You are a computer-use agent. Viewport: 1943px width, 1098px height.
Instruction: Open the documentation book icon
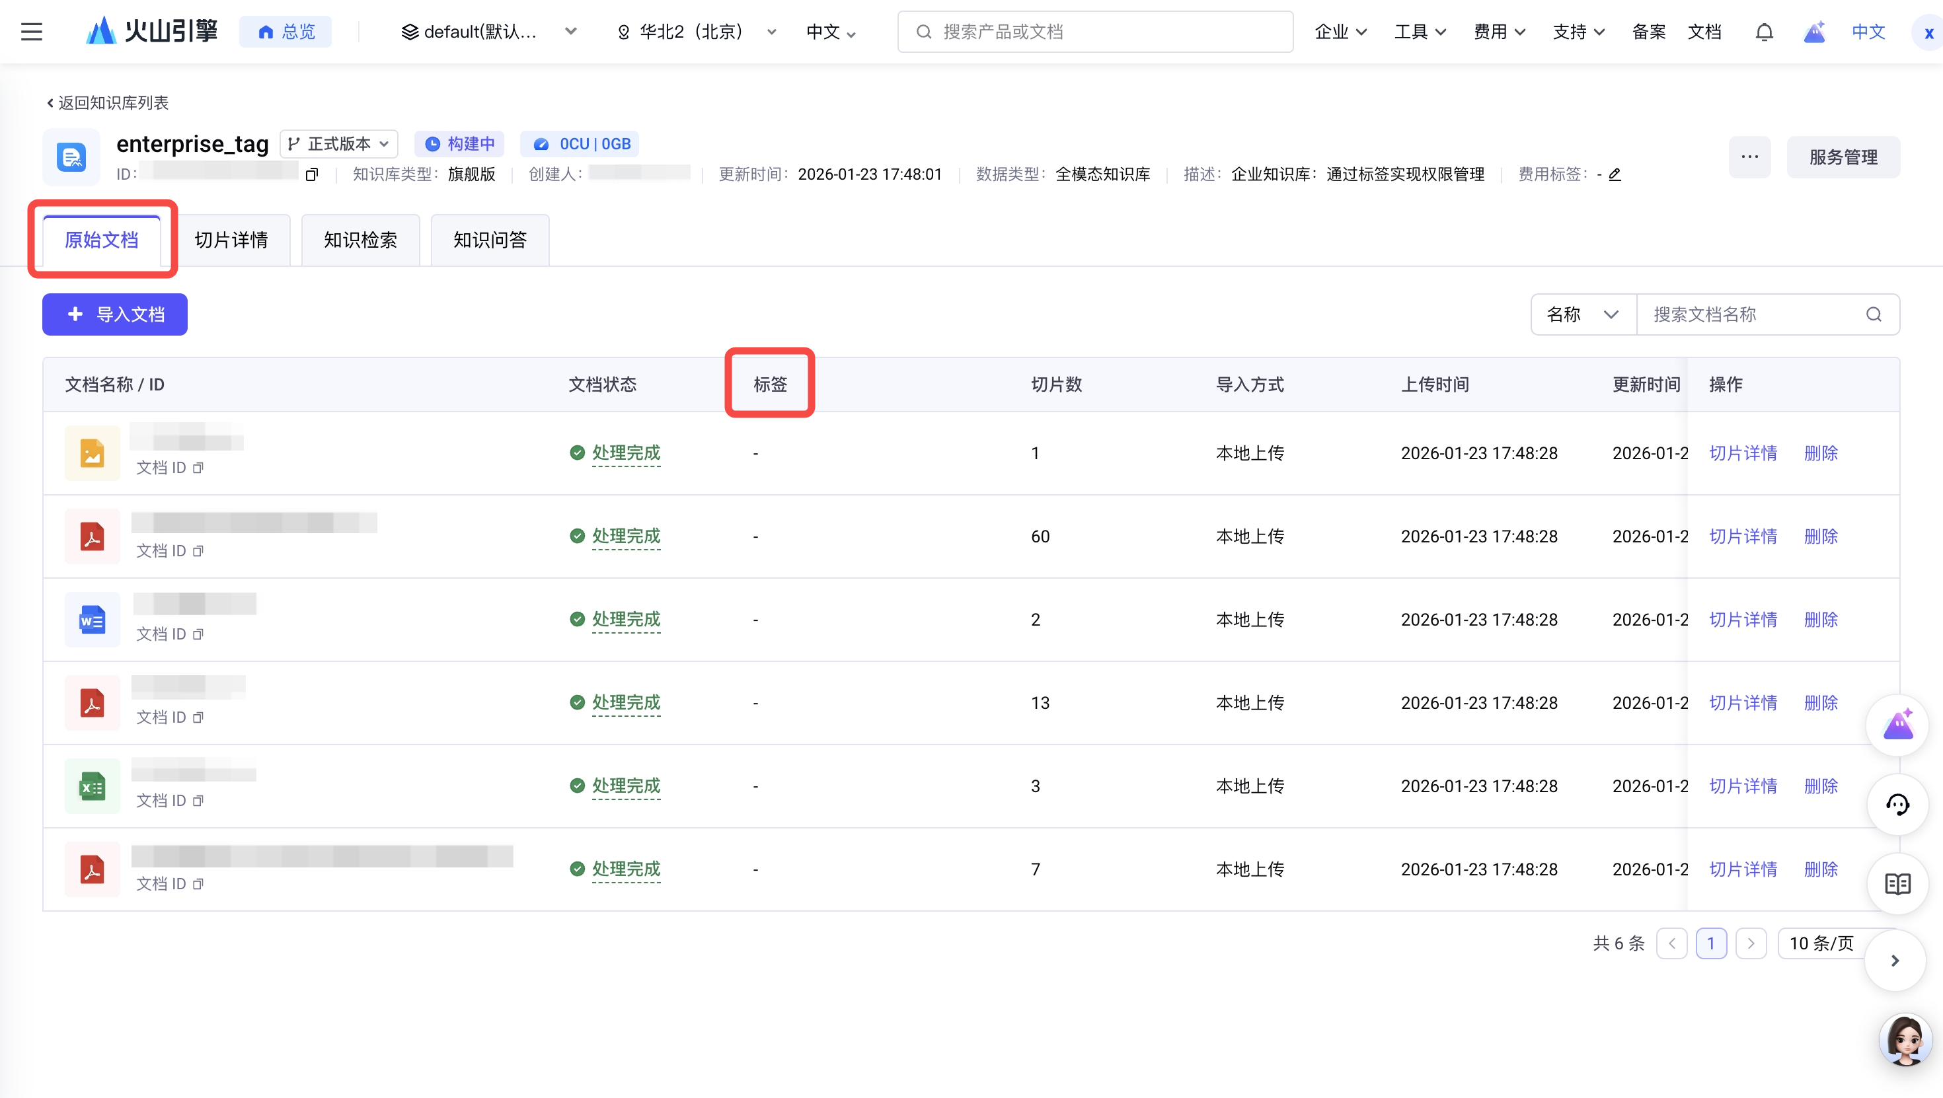[x=1897, y=884]
